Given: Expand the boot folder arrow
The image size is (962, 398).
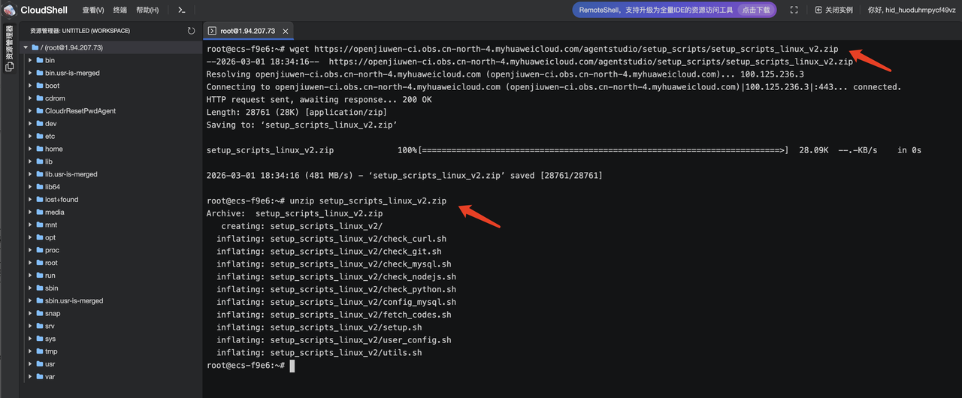Looking at the screenshot, I should pyautogui.click(x=30, y=86).
